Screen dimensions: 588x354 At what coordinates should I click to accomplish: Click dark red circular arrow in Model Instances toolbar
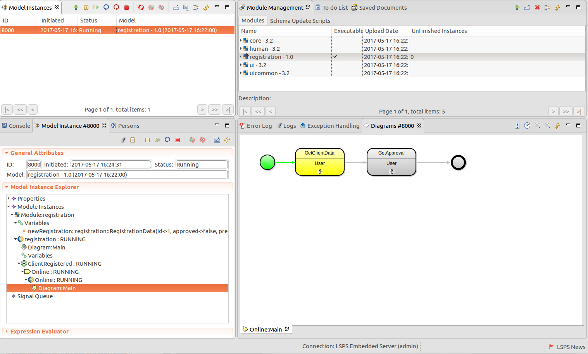tap(116, 7)
